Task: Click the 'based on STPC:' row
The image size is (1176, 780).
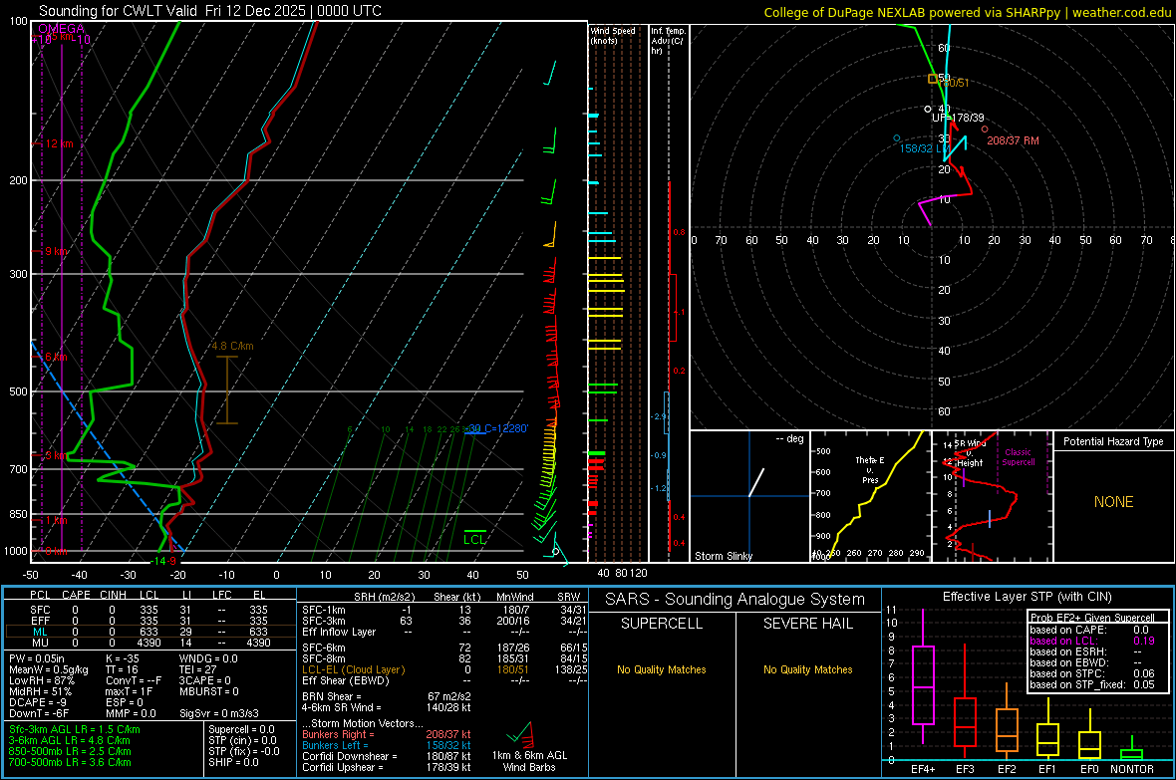Action: (x=1092, y=673)
